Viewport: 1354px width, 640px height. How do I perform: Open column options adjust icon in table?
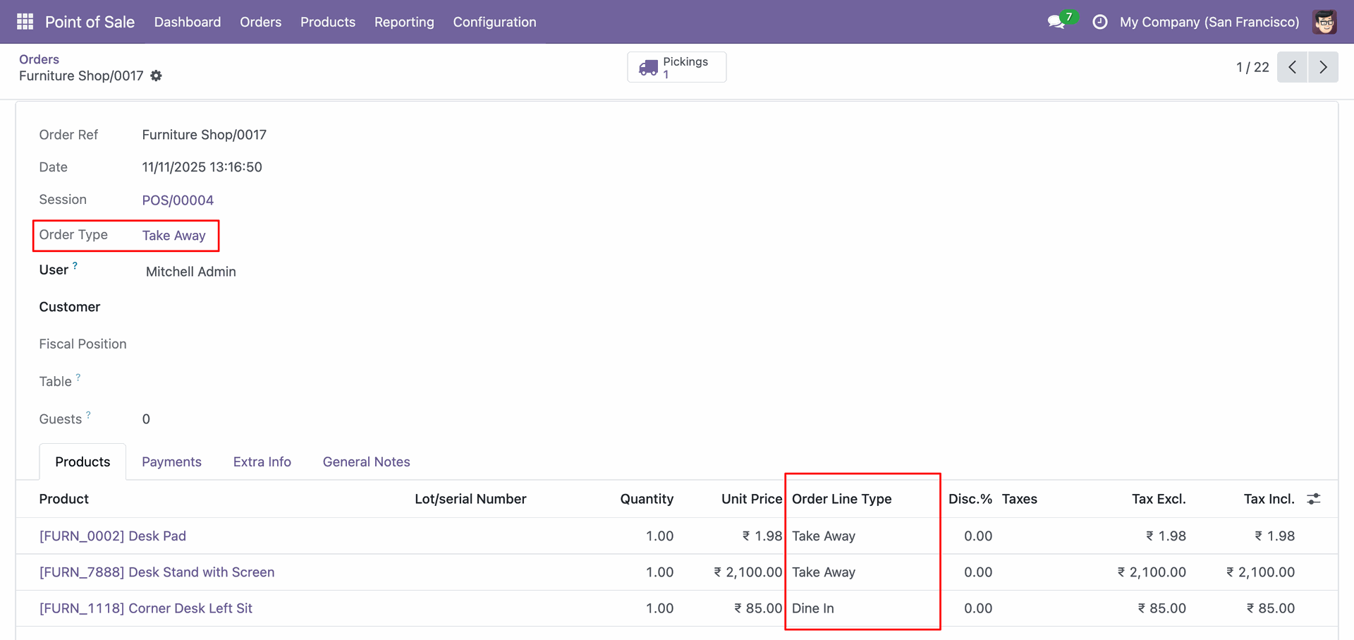[x=1313, y=499]
